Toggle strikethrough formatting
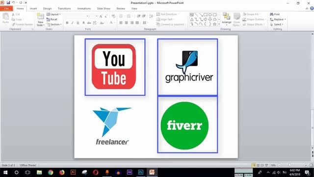Image resolution: width=314 pixels, height=177 pixels. click(x=89, y=23)
